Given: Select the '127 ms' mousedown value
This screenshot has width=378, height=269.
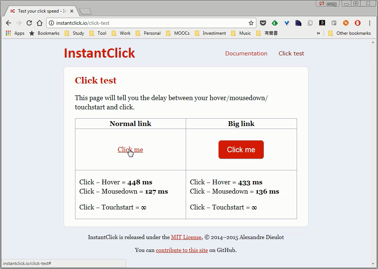Looking at the screenshot, I should click(156, 191).
